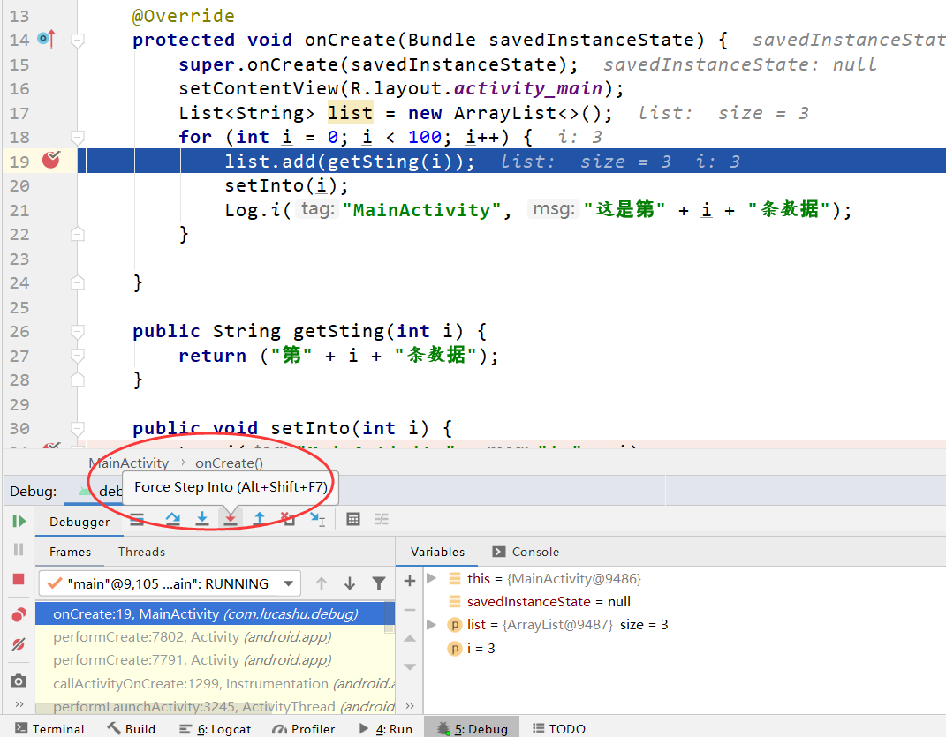
Task: Open View Breakpoints (double red circles)
Action: pos(19,614)
